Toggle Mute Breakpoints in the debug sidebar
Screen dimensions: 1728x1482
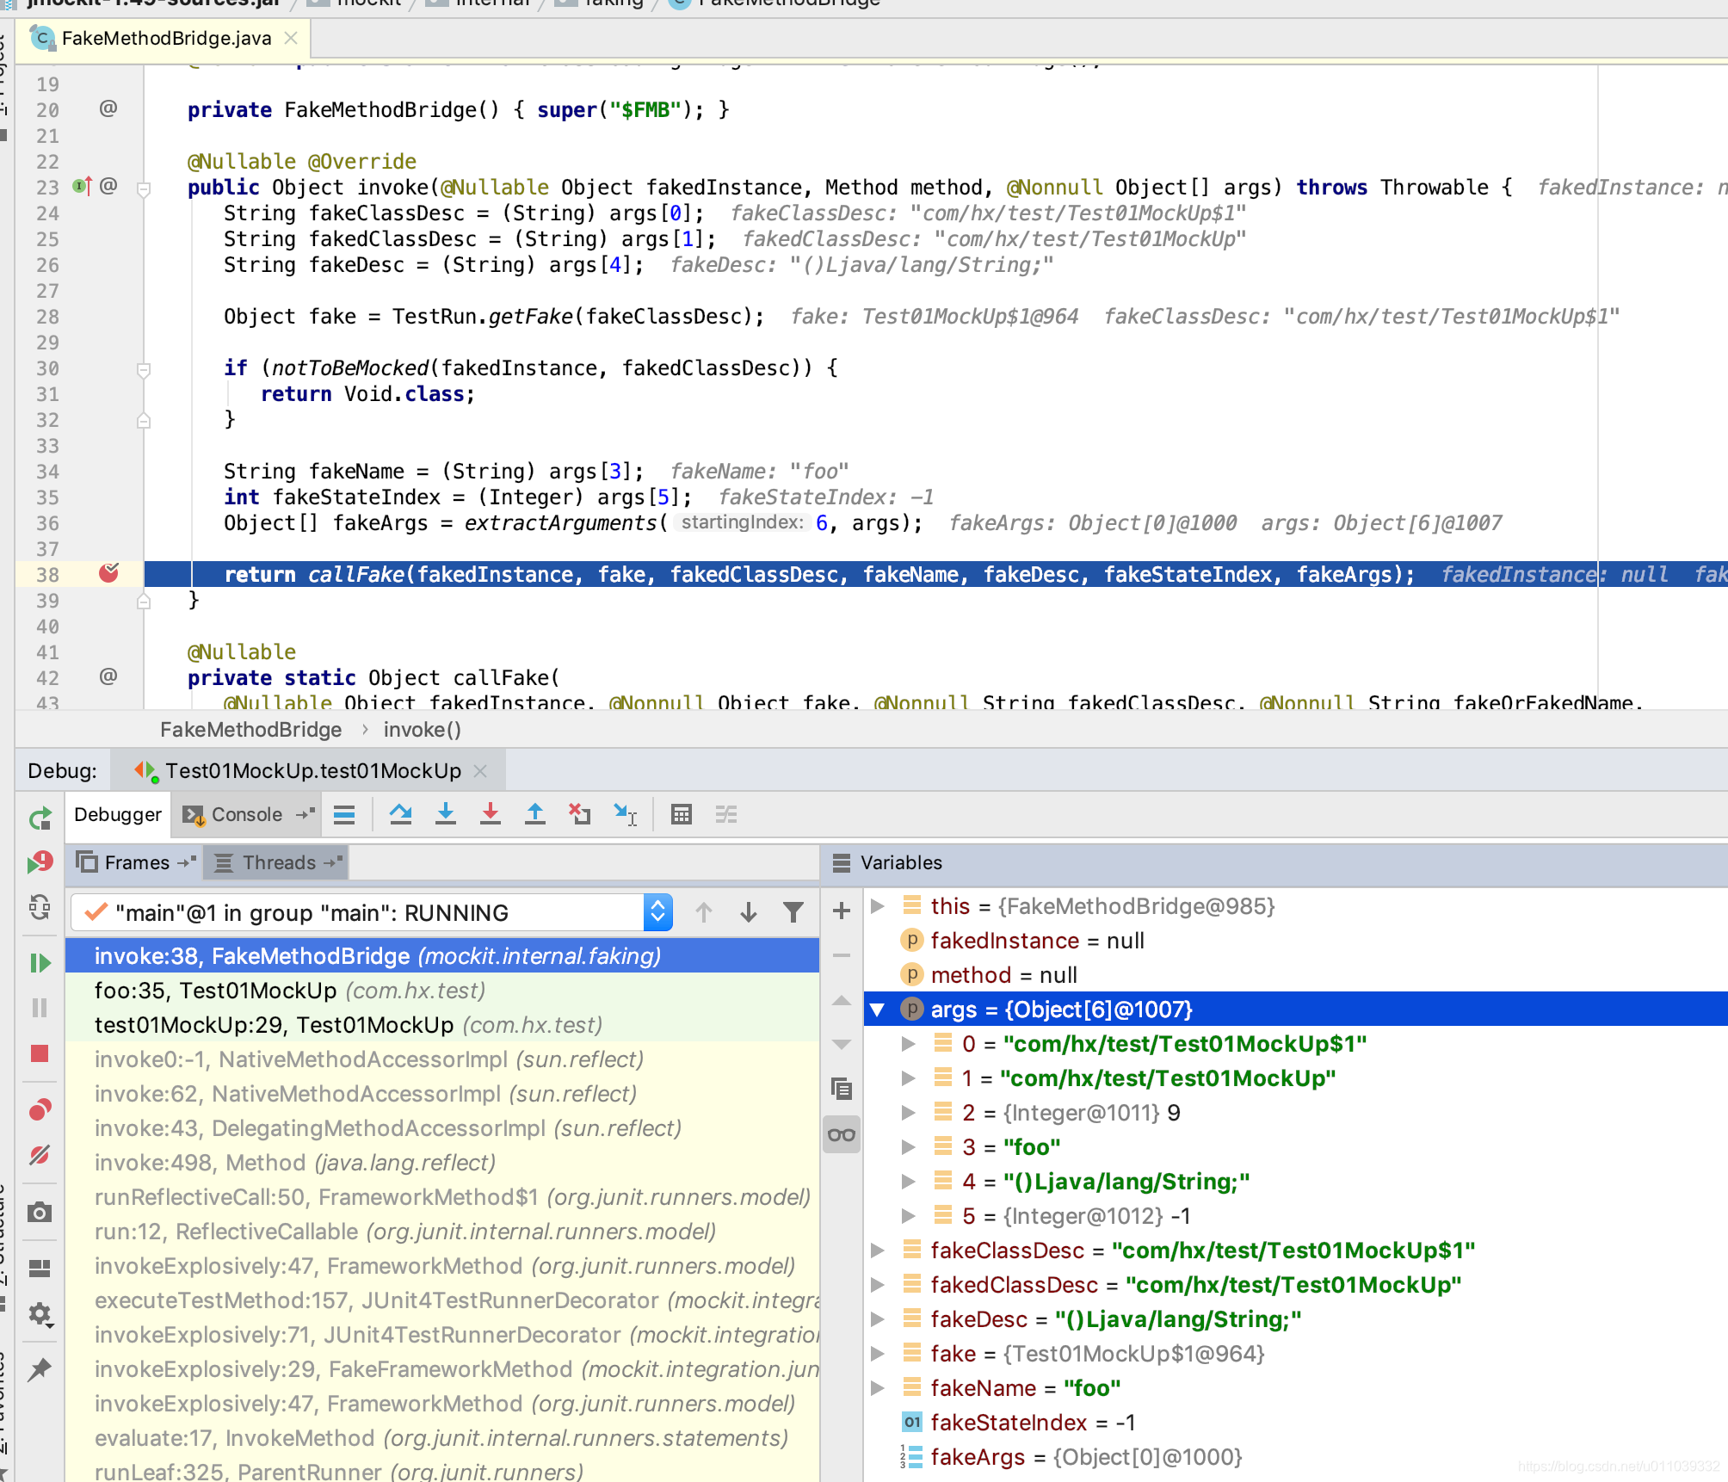(40, 1155)
